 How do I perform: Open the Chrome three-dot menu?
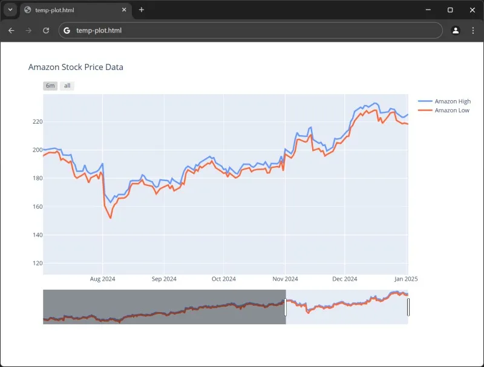tap(473, 30)
